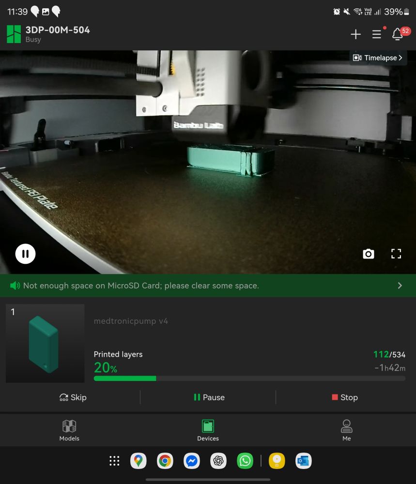Launch Outlook from the dock

[303, 461]
